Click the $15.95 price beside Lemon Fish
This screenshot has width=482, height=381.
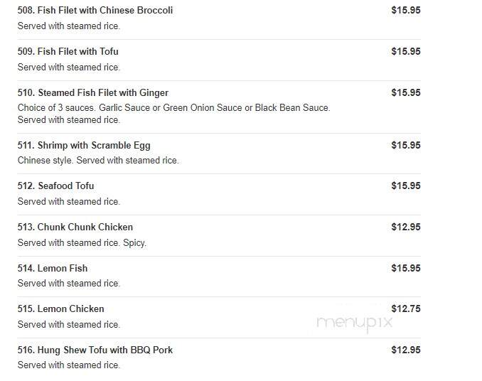click(x=406, y=268)
